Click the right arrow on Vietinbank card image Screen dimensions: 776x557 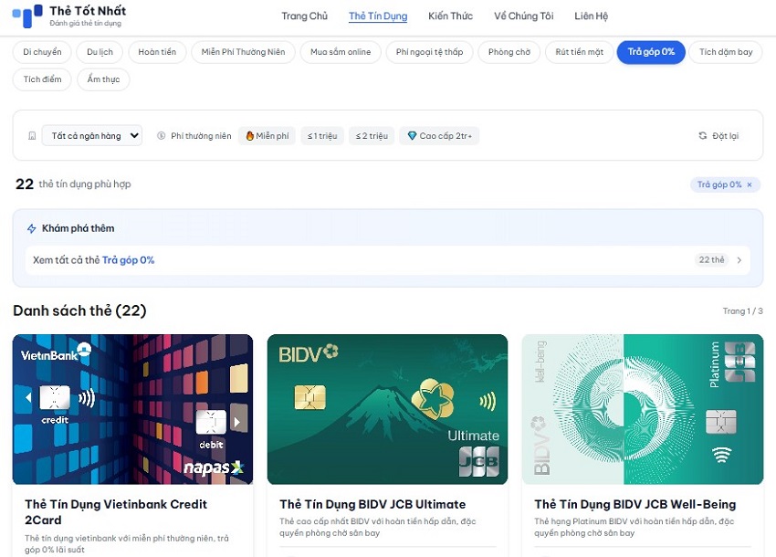tap(239, 422)
